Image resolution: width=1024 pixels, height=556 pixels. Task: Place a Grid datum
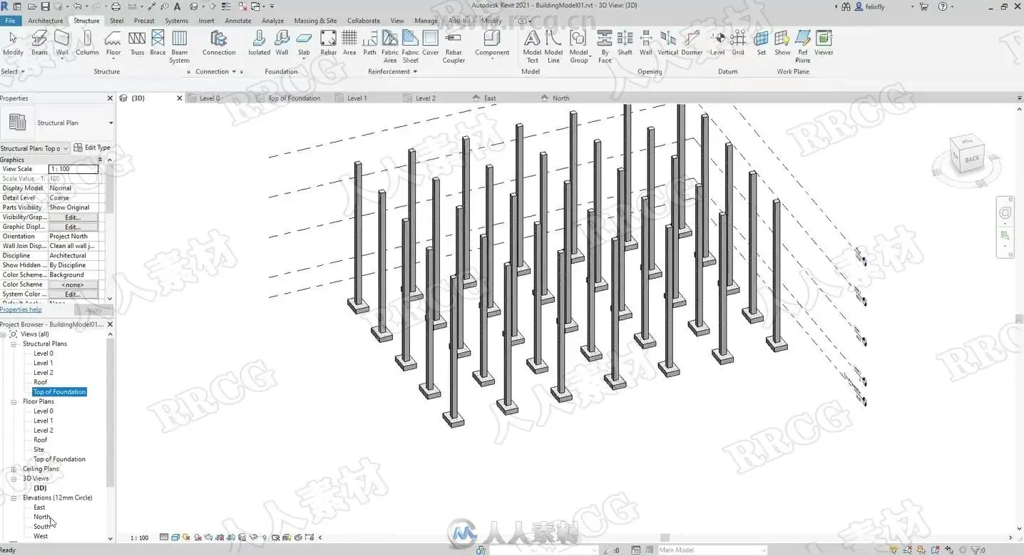click(738, 43)
